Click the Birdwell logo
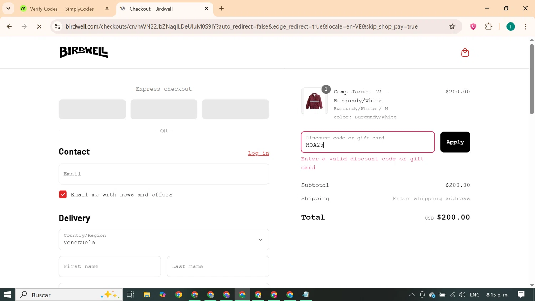Viewport: 535px width, 301px height. tap(84, 52)
